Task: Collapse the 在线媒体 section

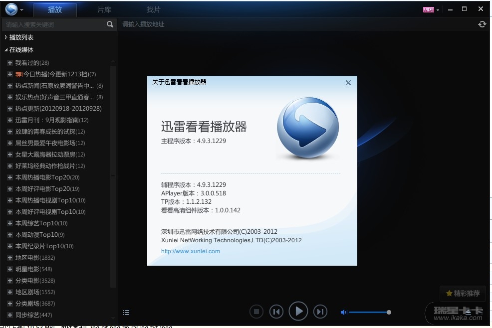Action: 6,50
